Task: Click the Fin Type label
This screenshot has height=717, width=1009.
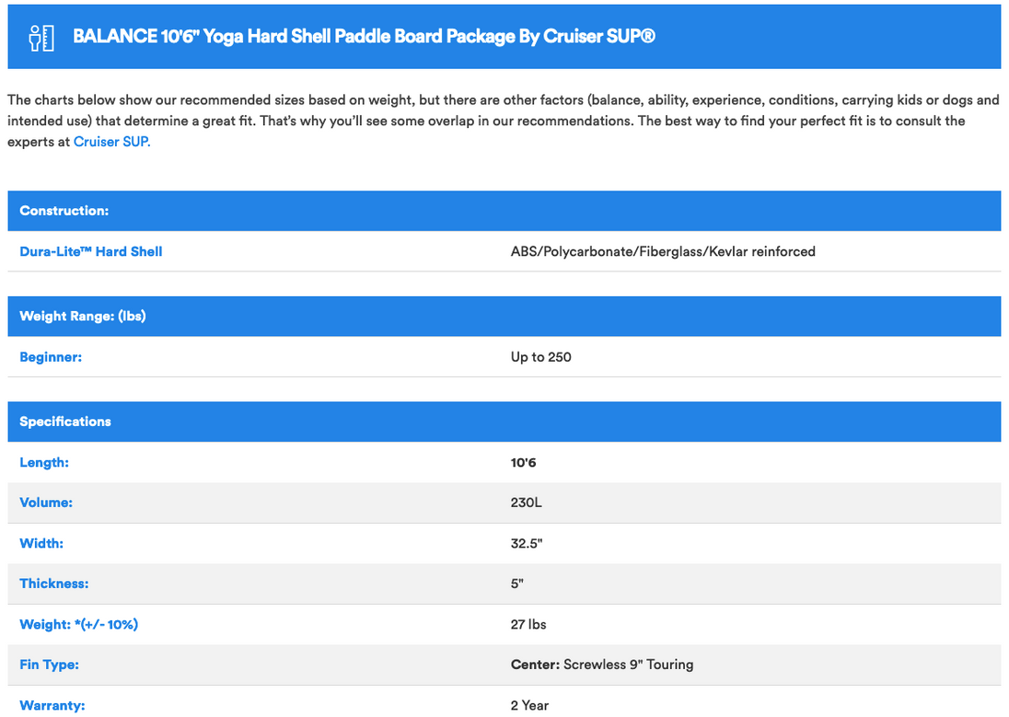Action: (49, 665)
